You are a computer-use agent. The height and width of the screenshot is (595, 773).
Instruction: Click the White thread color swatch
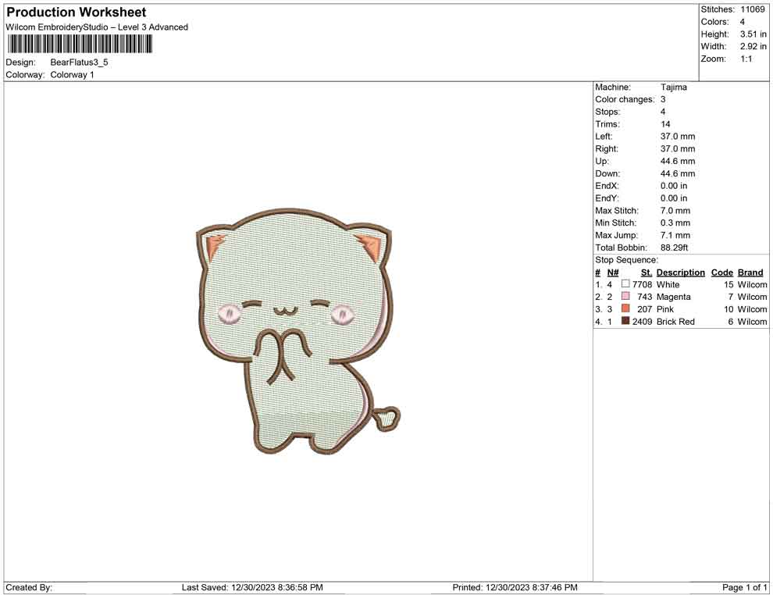(625, 284)
